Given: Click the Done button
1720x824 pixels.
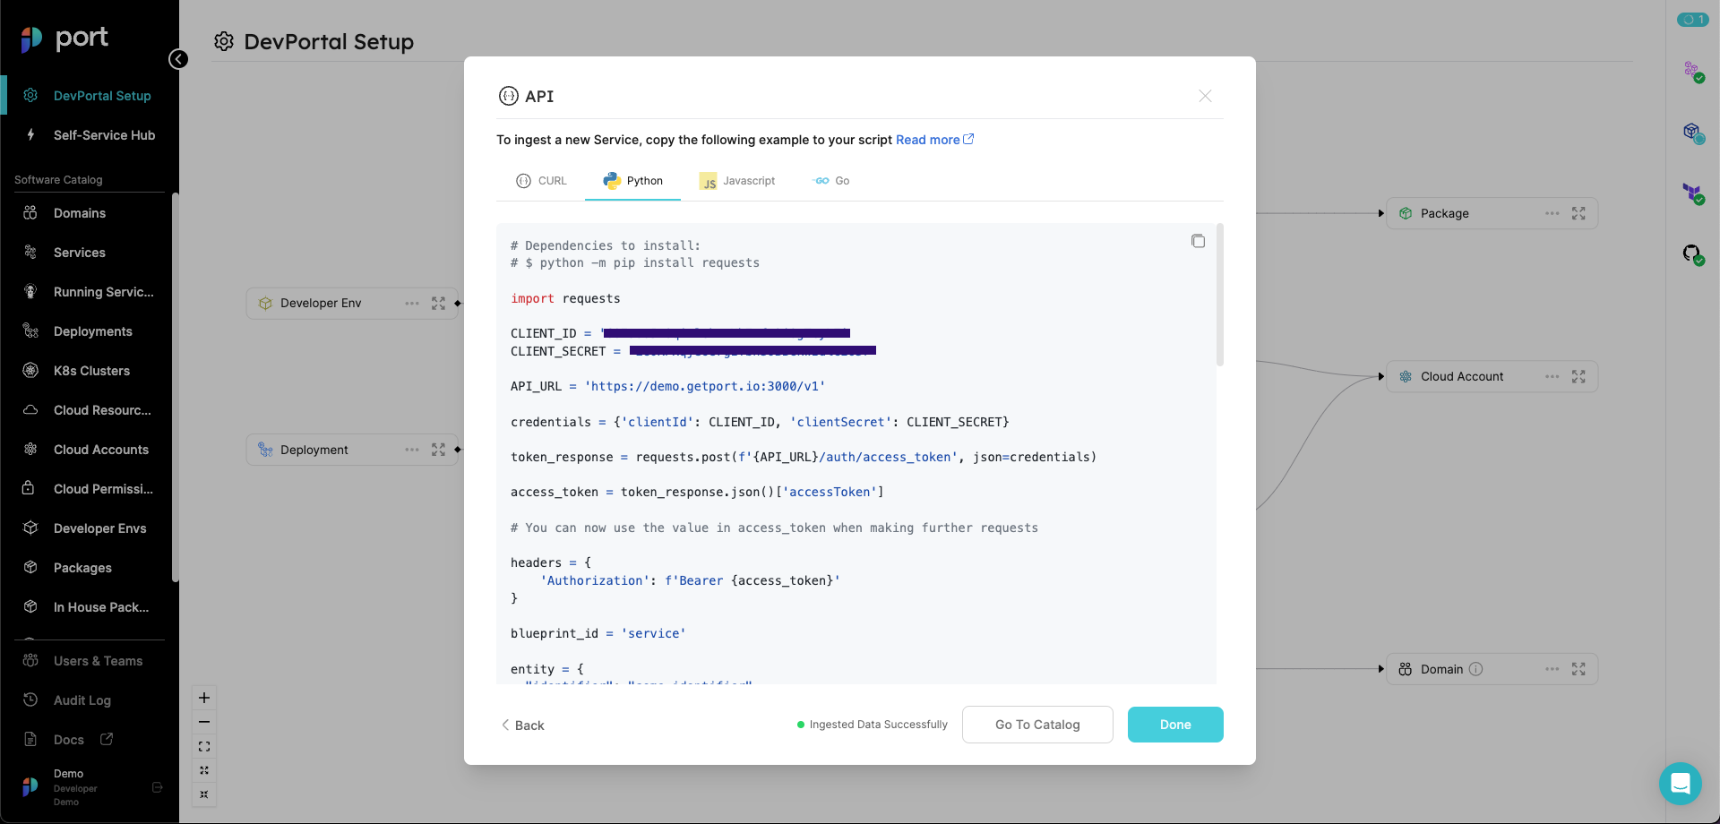Looking at the screenshot, I should (1175, 725).
